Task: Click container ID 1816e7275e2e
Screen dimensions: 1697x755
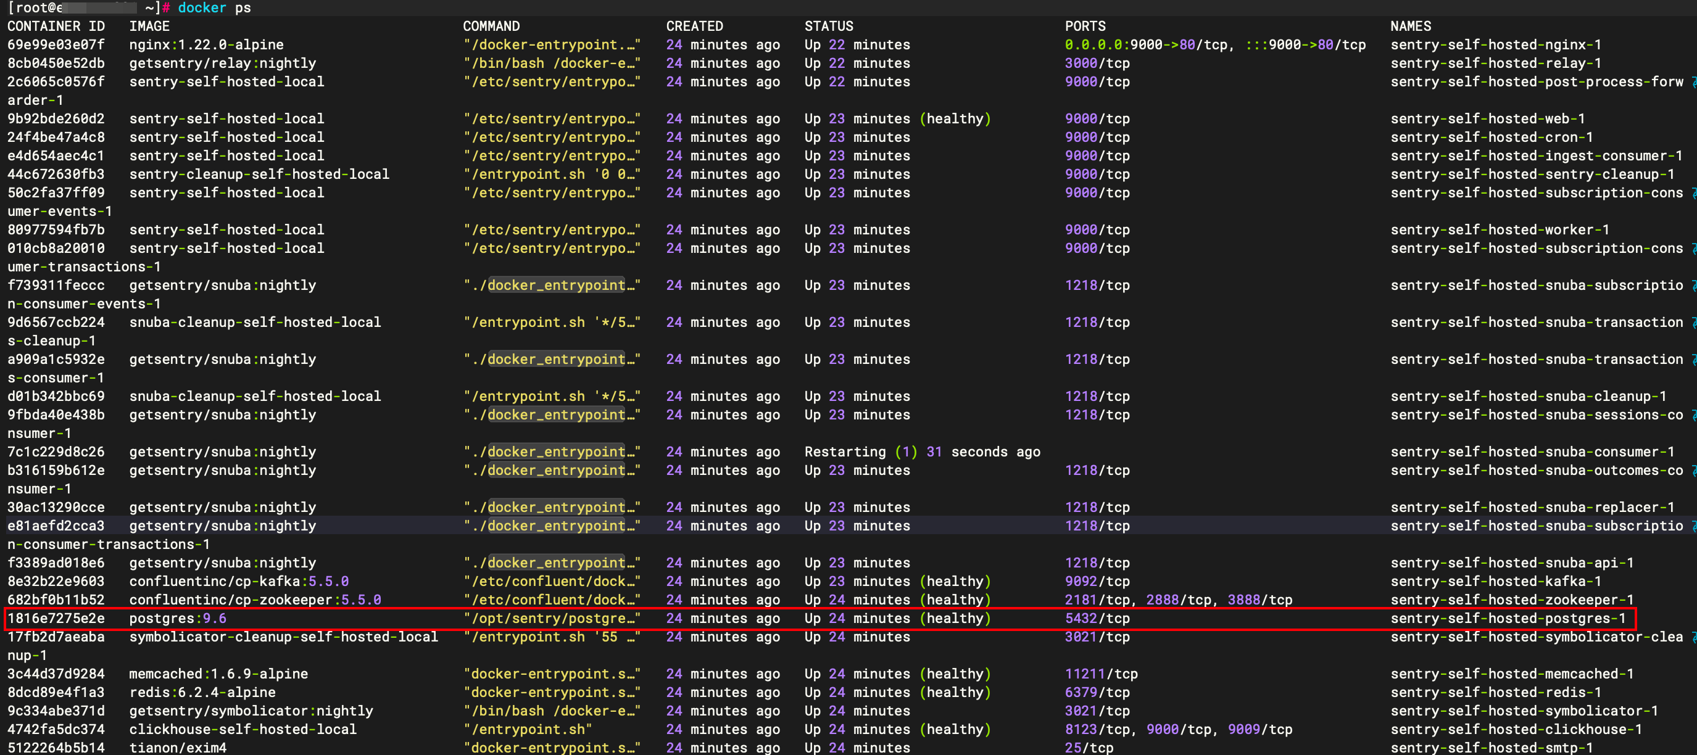Action: tap(56, 618)
